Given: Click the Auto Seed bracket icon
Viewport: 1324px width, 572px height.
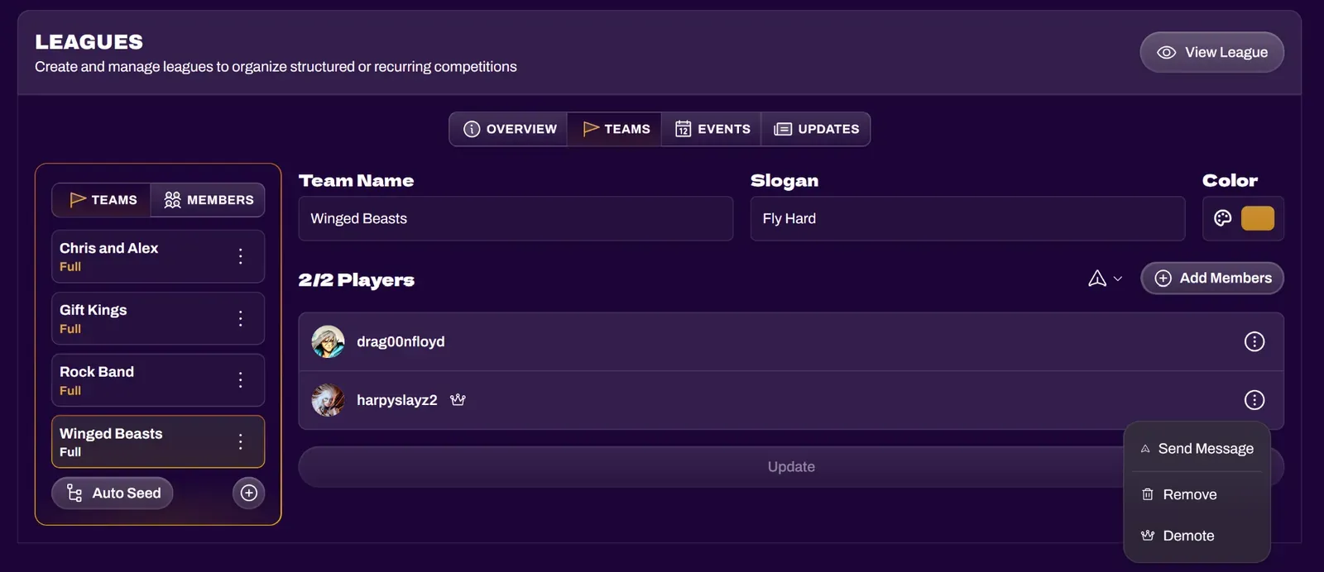Looking at the screenshot, I should coord(74,493).
